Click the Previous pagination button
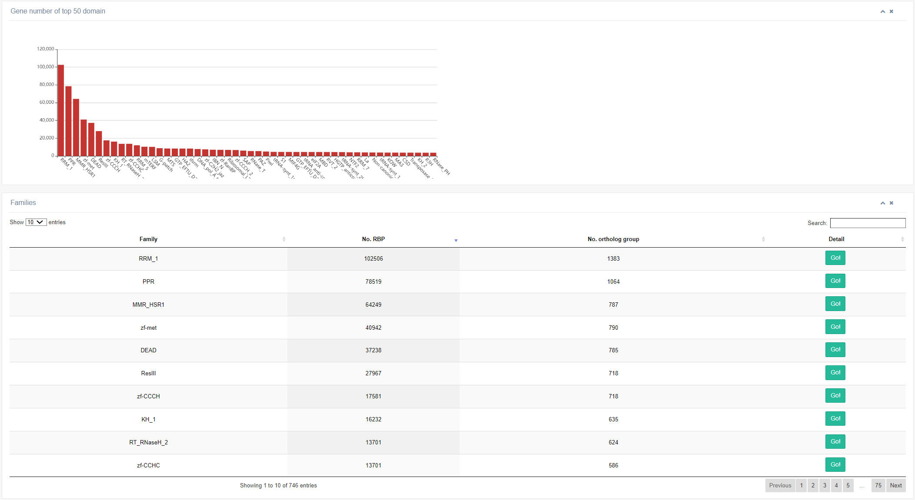Viewport: 915px width, 500px height. click(x=780, y=486)
